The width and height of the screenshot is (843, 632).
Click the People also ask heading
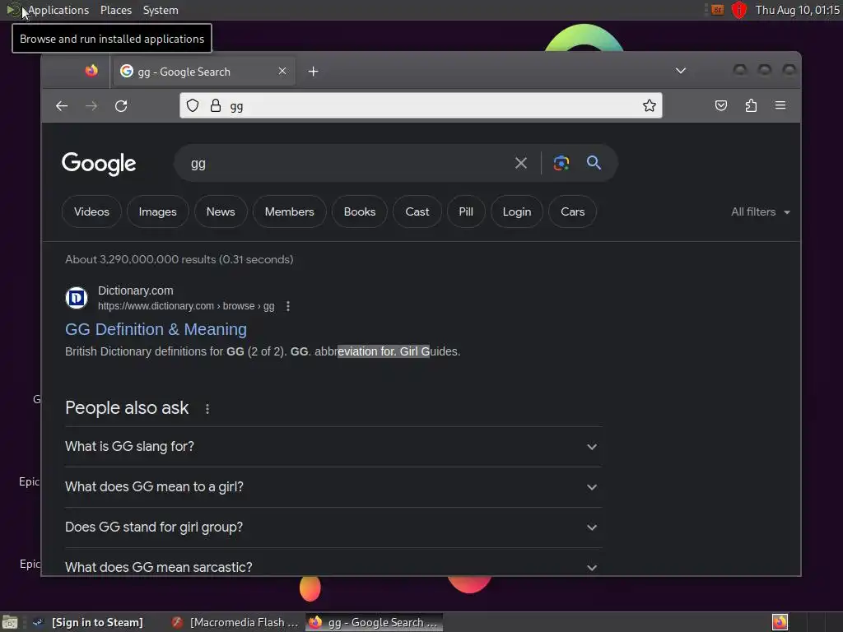click(127, 408)
